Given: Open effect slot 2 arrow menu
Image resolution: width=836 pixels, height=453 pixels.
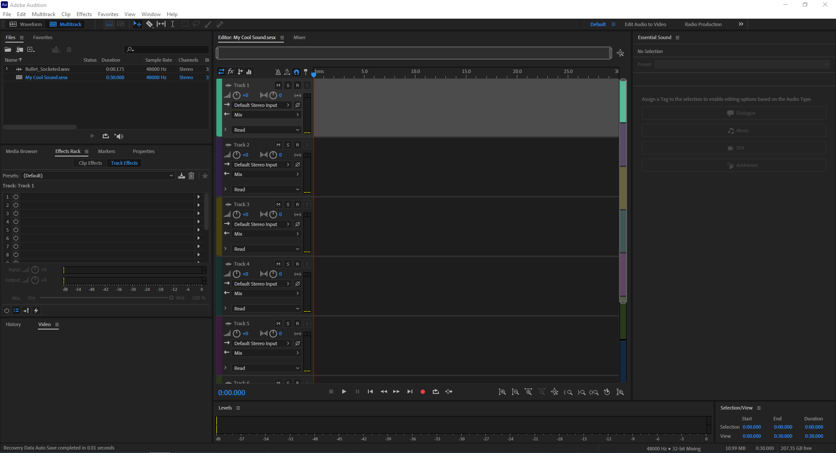Looking at the screenshot, I should click(199, 205).
